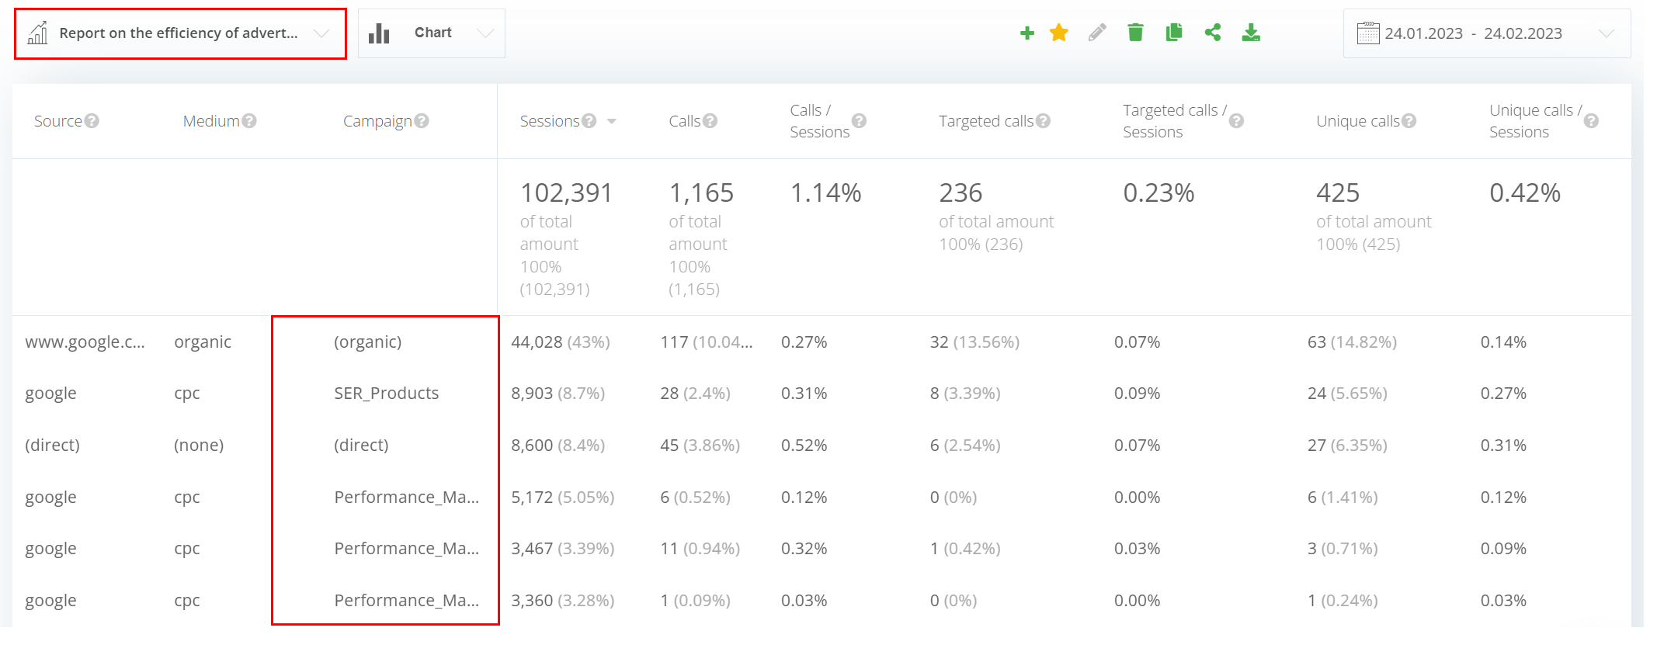
Task: Click the (none) medium cell
Action: click(199, 446)
